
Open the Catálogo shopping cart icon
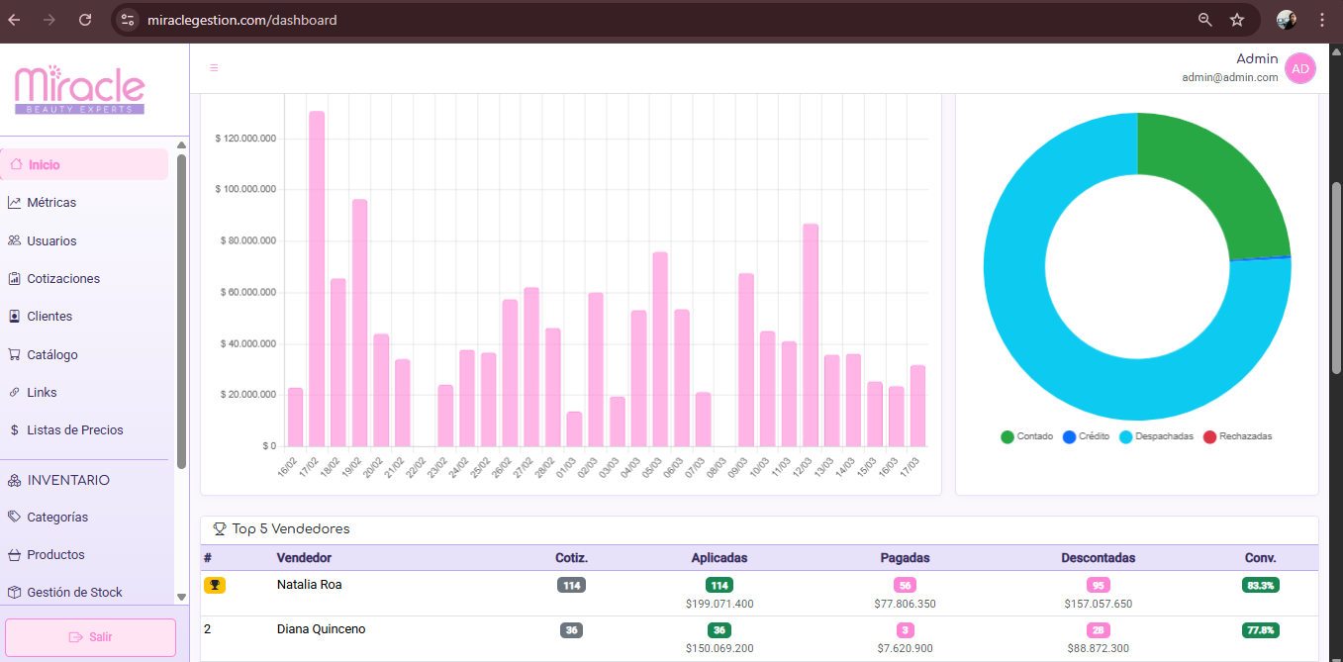click(15, 355)
